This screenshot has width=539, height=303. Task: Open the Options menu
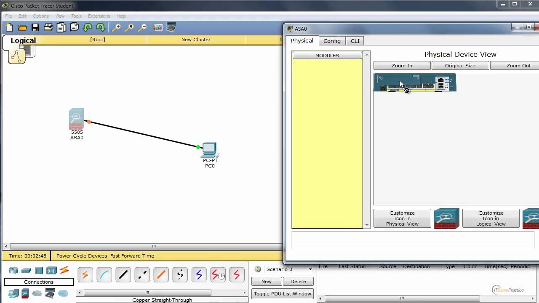pyautogui.click(x=41, y=16)
